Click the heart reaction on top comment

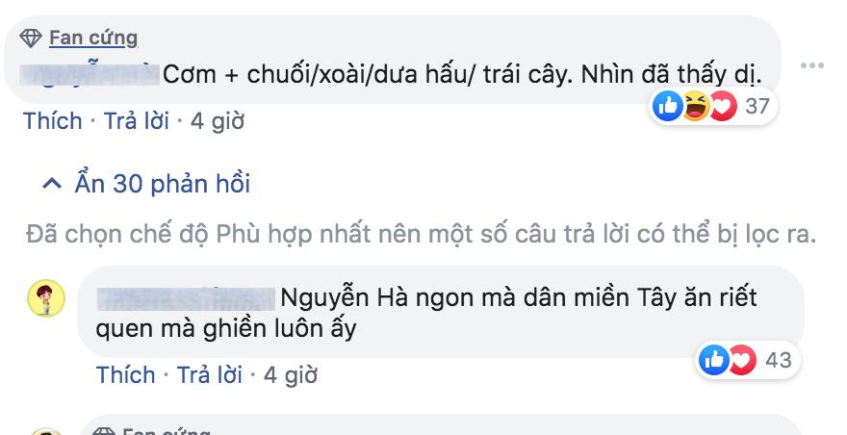tap(722, 106)
